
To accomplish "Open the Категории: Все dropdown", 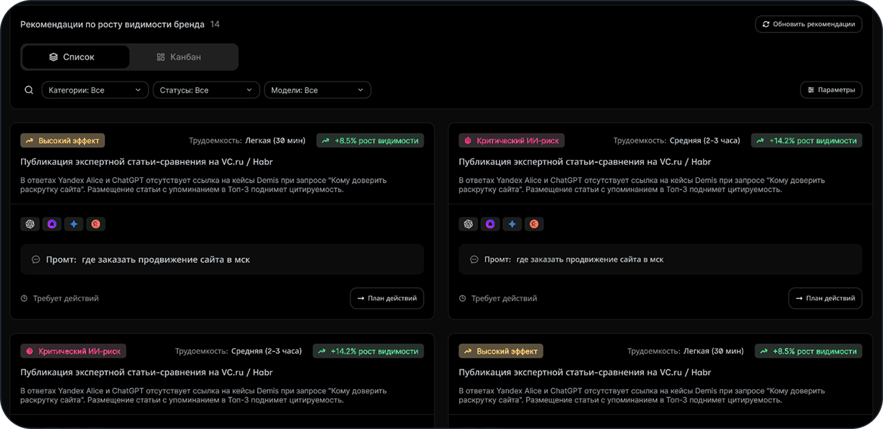I will 95,90.
